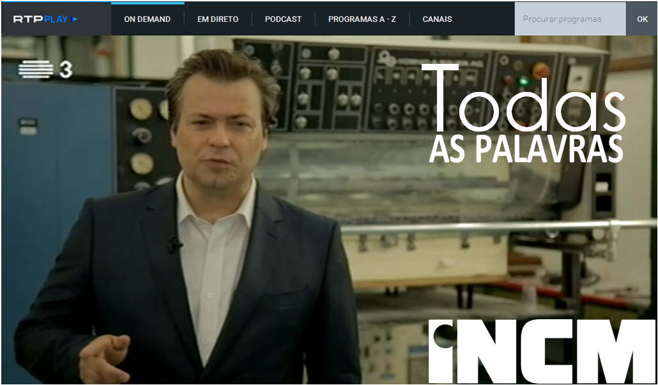Click the video thumbnail of the presenter
This screenshot has width=658, height=385.
(329, 209)
